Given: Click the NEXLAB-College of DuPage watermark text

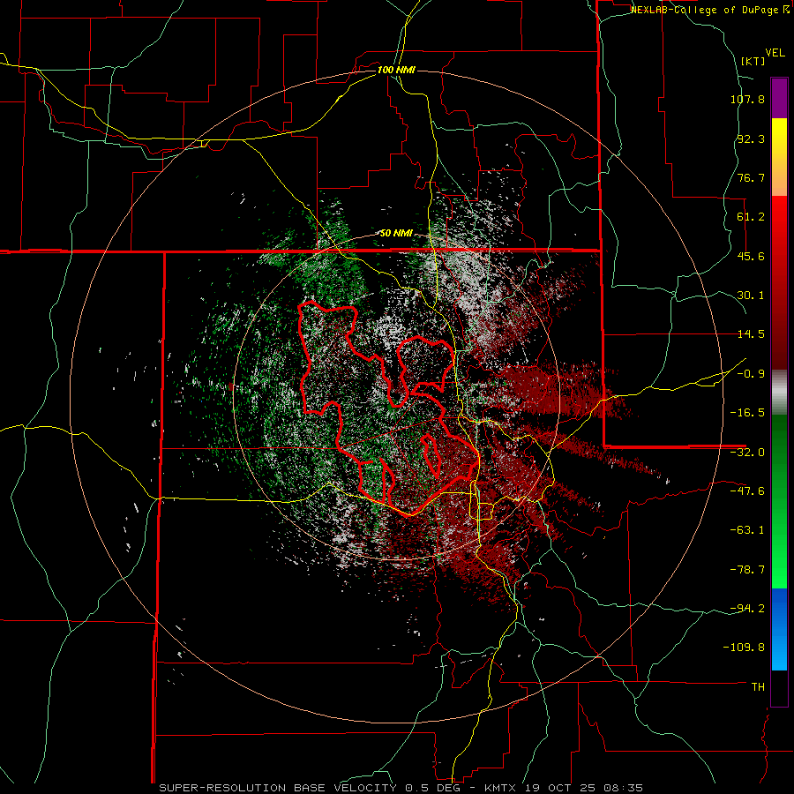Looking at the screenshot, I should (710, 10).
